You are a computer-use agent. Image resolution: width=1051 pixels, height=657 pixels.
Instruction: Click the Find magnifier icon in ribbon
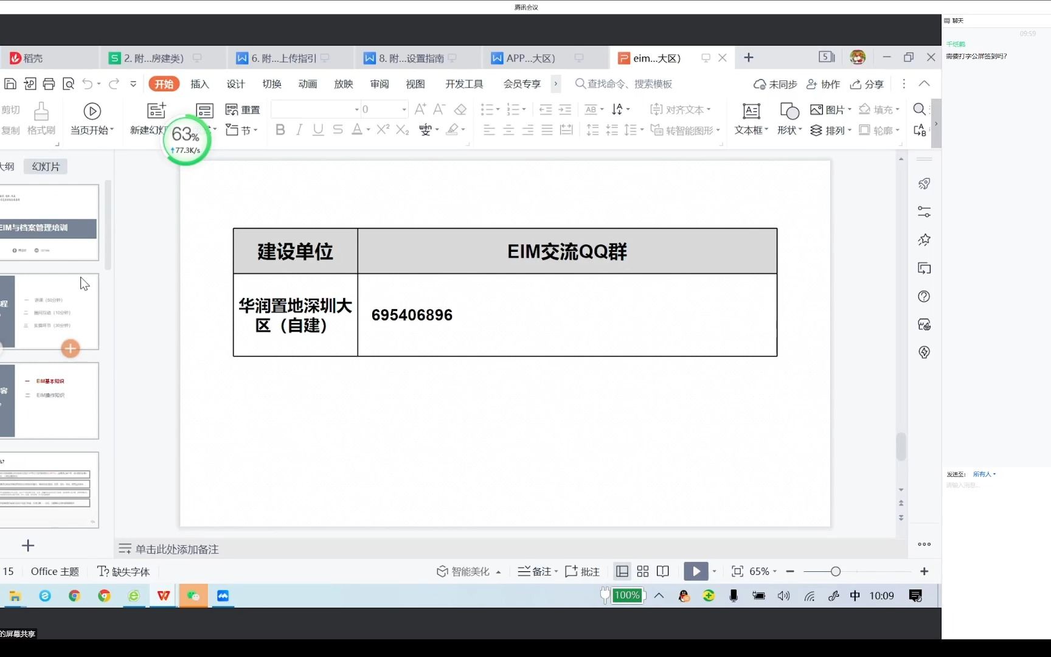[x=920, y=109]
